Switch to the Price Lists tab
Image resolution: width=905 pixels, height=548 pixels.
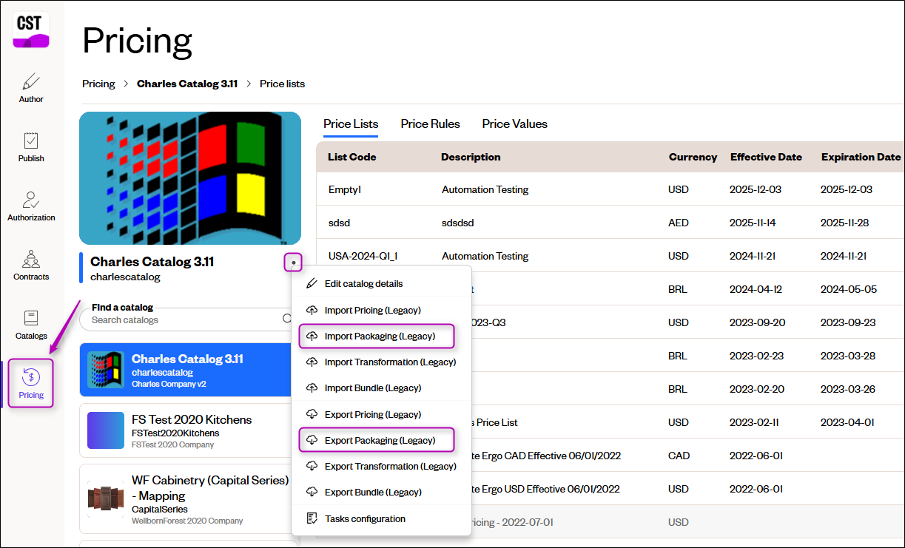(351, 124)
